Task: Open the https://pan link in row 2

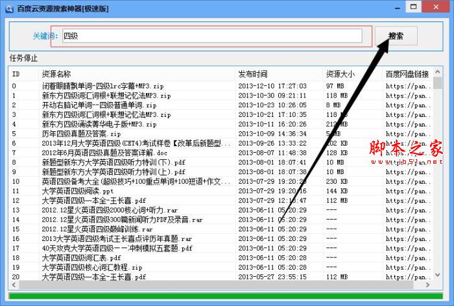Action: (x=408, y=105)
